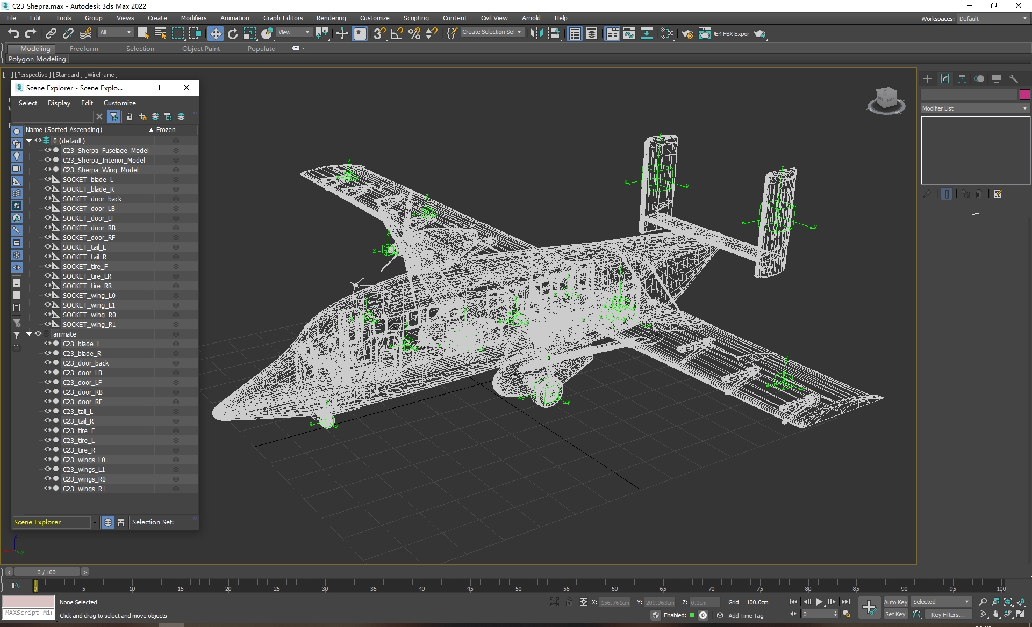Switch to the Freeform ribbon tab
This screenshot has width=1032, height=627.
tap(84, 48)
